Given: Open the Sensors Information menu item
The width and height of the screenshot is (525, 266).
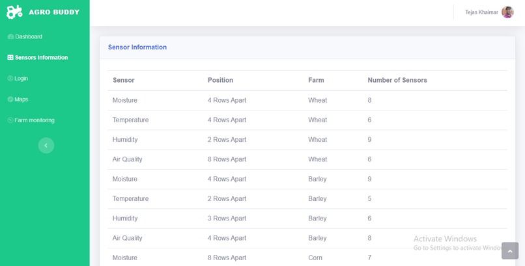Looking at the screenshot, I should (x=41, y=57).
